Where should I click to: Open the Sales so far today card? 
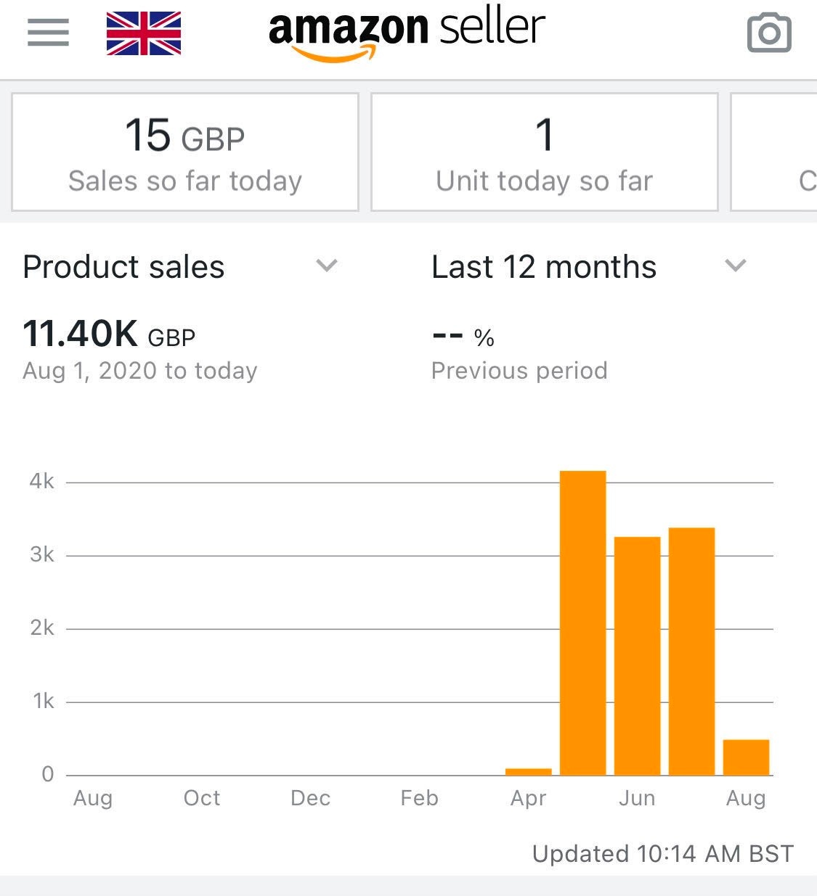click(185, 152)
